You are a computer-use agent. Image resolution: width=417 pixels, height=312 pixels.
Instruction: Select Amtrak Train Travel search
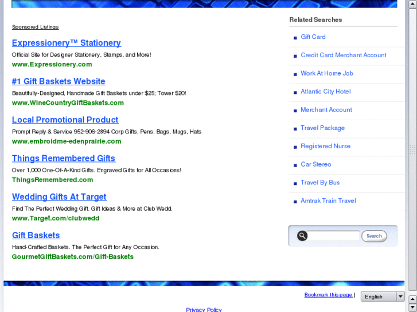point(328,201)
